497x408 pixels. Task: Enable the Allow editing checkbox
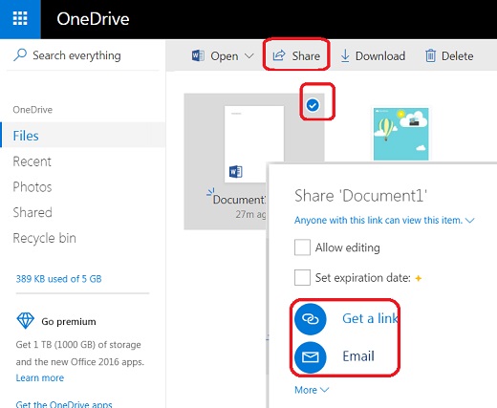click(x=302, y=247)
